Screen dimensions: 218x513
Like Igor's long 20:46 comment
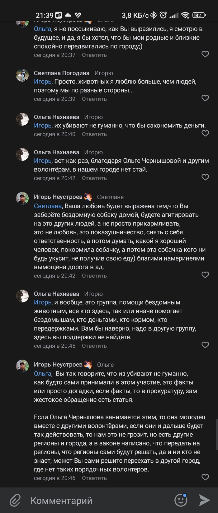(x=205, y=477)
